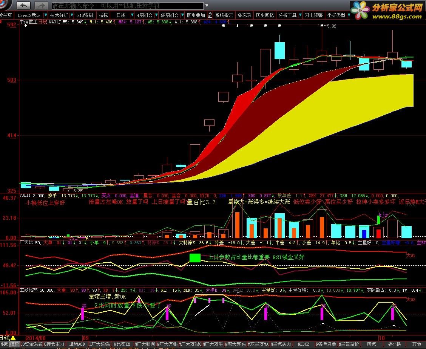Open 闪电预警 alerts
Image resolution: width=426 pixels, height=349 pixels.
[313, 15]
